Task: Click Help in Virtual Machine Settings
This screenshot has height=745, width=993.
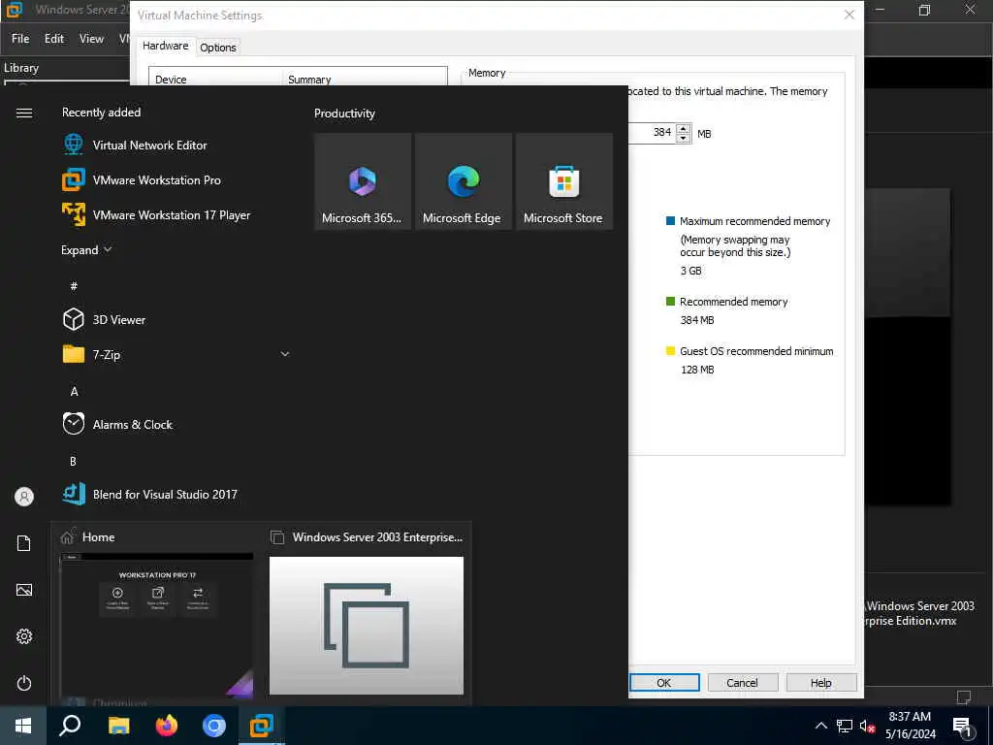Action: click(820, 682)
